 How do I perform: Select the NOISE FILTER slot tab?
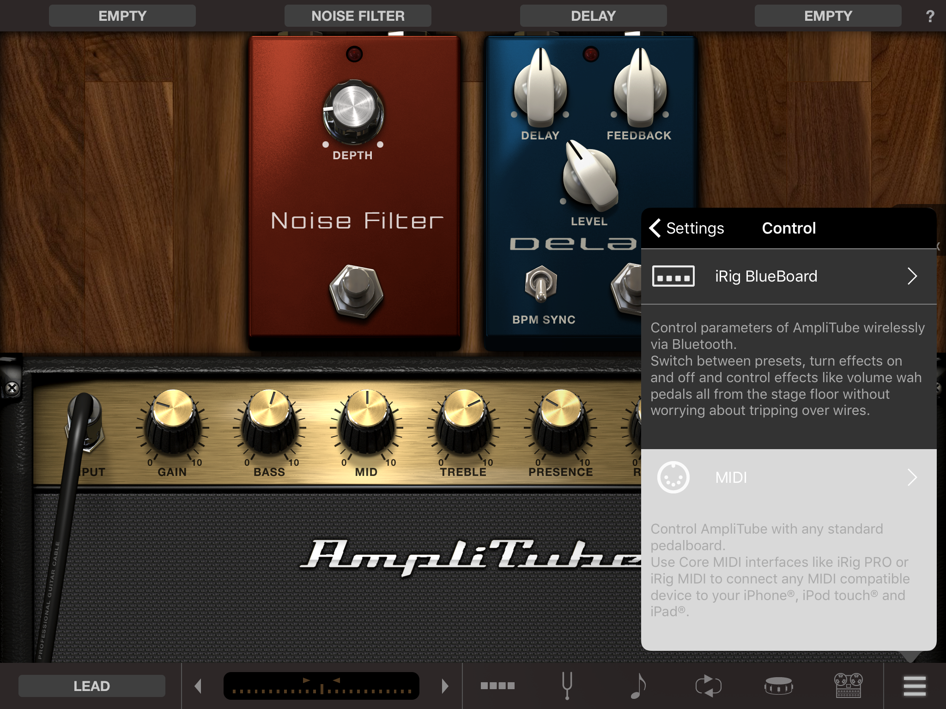(x=358, y=16)
